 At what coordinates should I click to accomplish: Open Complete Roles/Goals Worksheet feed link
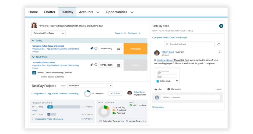coord(170,38)
